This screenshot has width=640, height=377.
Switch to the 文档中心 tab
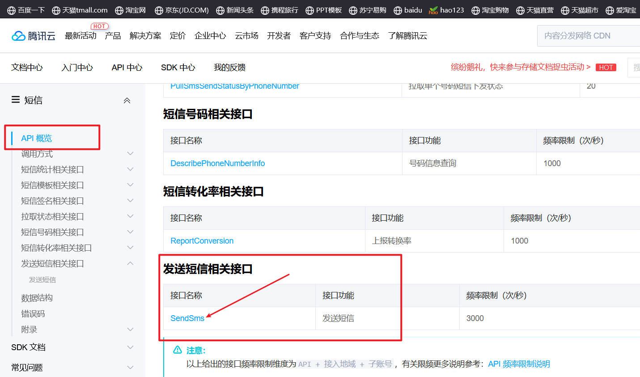point(27,68)
